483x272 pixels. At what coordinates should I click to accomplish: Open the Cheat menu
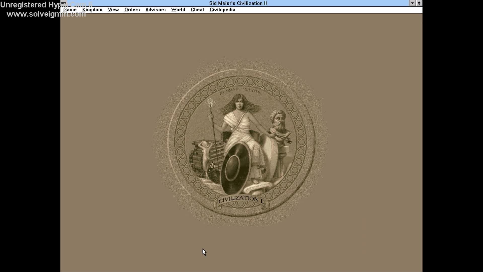pos(197,10)
